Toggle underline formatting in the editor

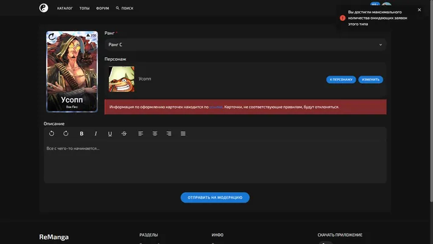(110, 134)
